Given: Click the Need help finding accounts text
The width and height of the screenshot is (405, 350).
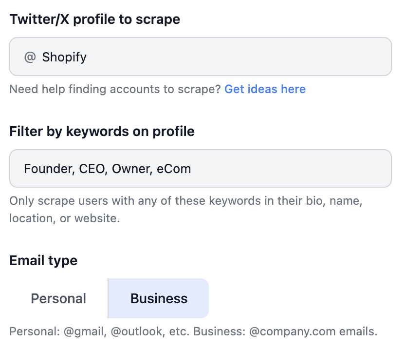Looking at the screenshot, I should pyautogui.click(x=114, y=89).
